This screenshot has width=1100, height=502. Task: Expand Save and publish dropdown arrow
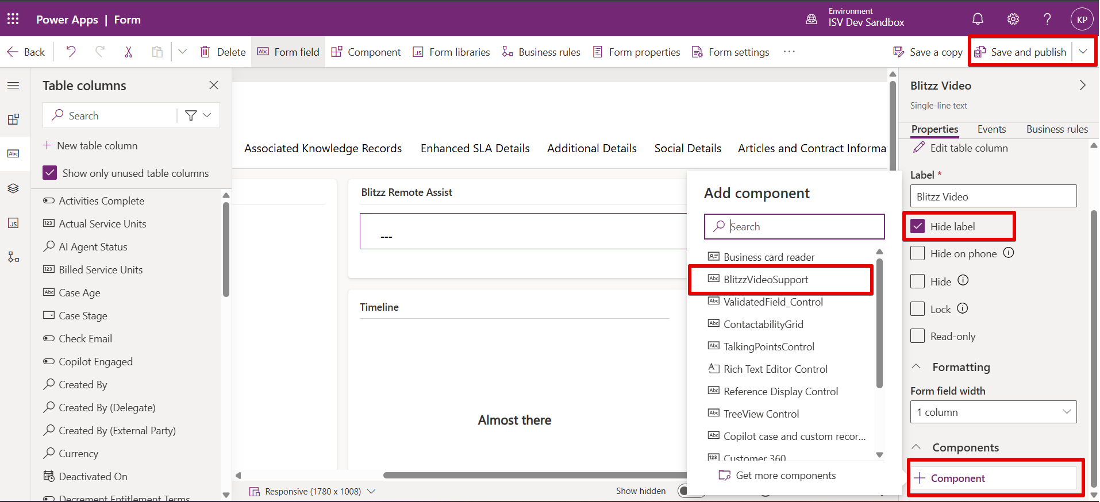point(1083,52)
